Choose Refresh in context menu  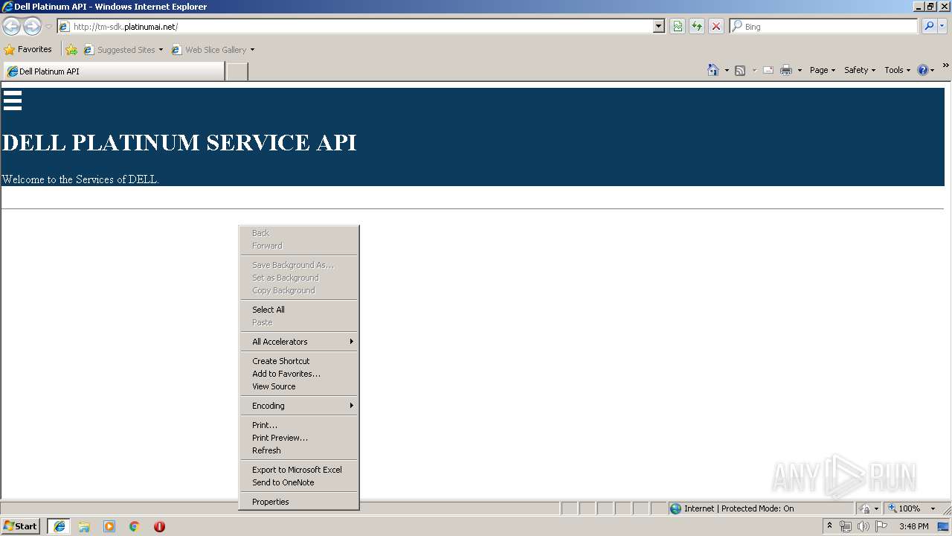(x=299, y=450)
